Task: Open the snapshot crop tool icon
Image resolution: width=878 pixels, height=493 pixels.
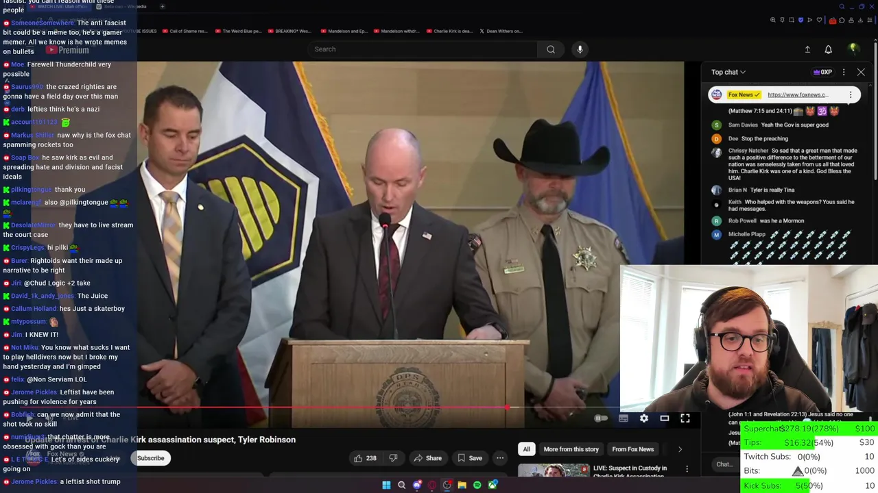Action: click(x=792, y=20)
